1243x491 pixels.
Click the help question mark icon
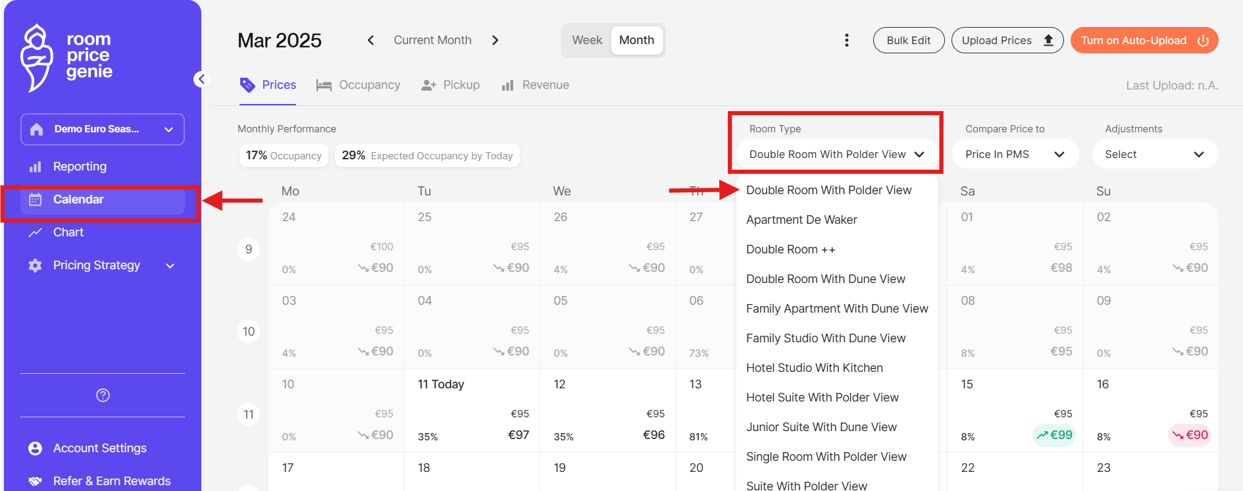[x=103, y=395]
